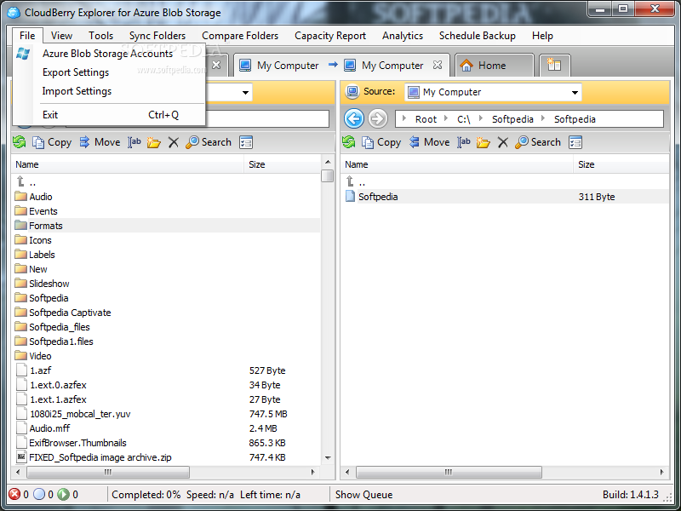Open Capacity Report menu

pyautogui.click(x=330, y=36)
